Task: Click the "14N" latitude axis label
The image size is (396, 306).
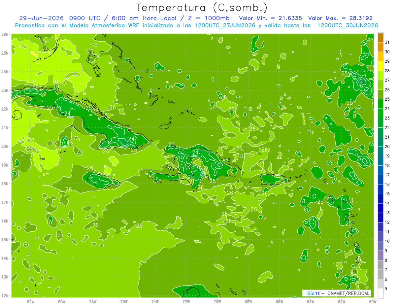Action: (x=5, y=258)
